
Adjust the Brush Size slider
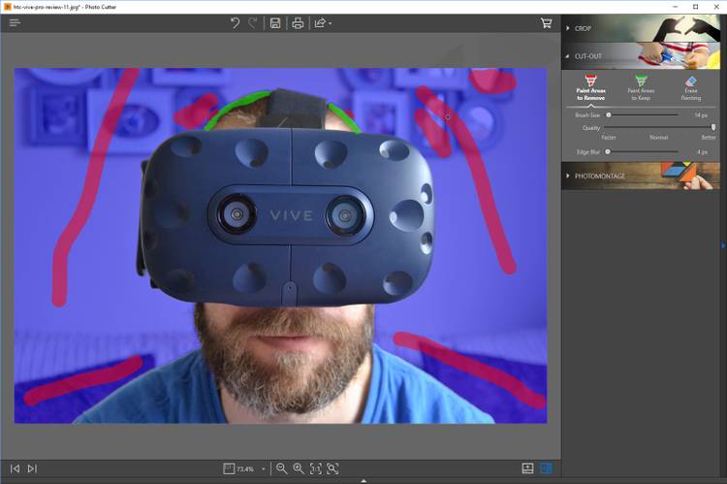click(x=609, y=115)
